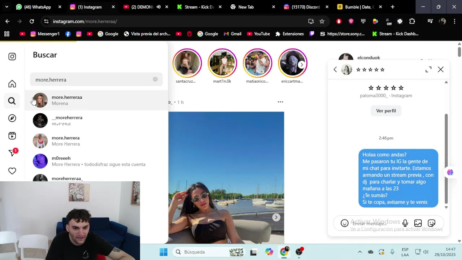Reload the current page

click(x=32, y=21)
